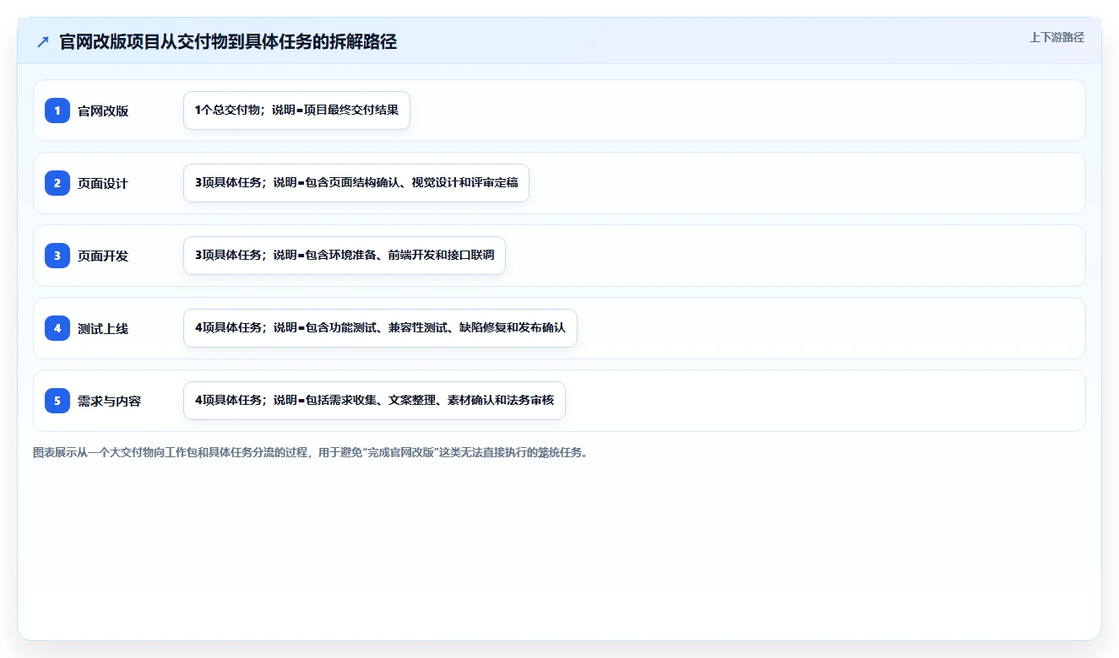This screenshot has height=658, width=1119.
Task: Click the 页面设计 step label
Action: [103, 184]
